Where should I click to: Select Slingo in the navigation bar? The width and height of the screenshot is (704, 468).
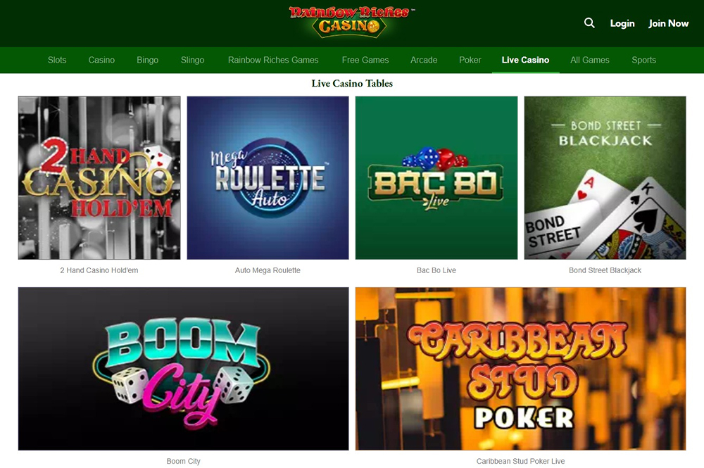192,60
